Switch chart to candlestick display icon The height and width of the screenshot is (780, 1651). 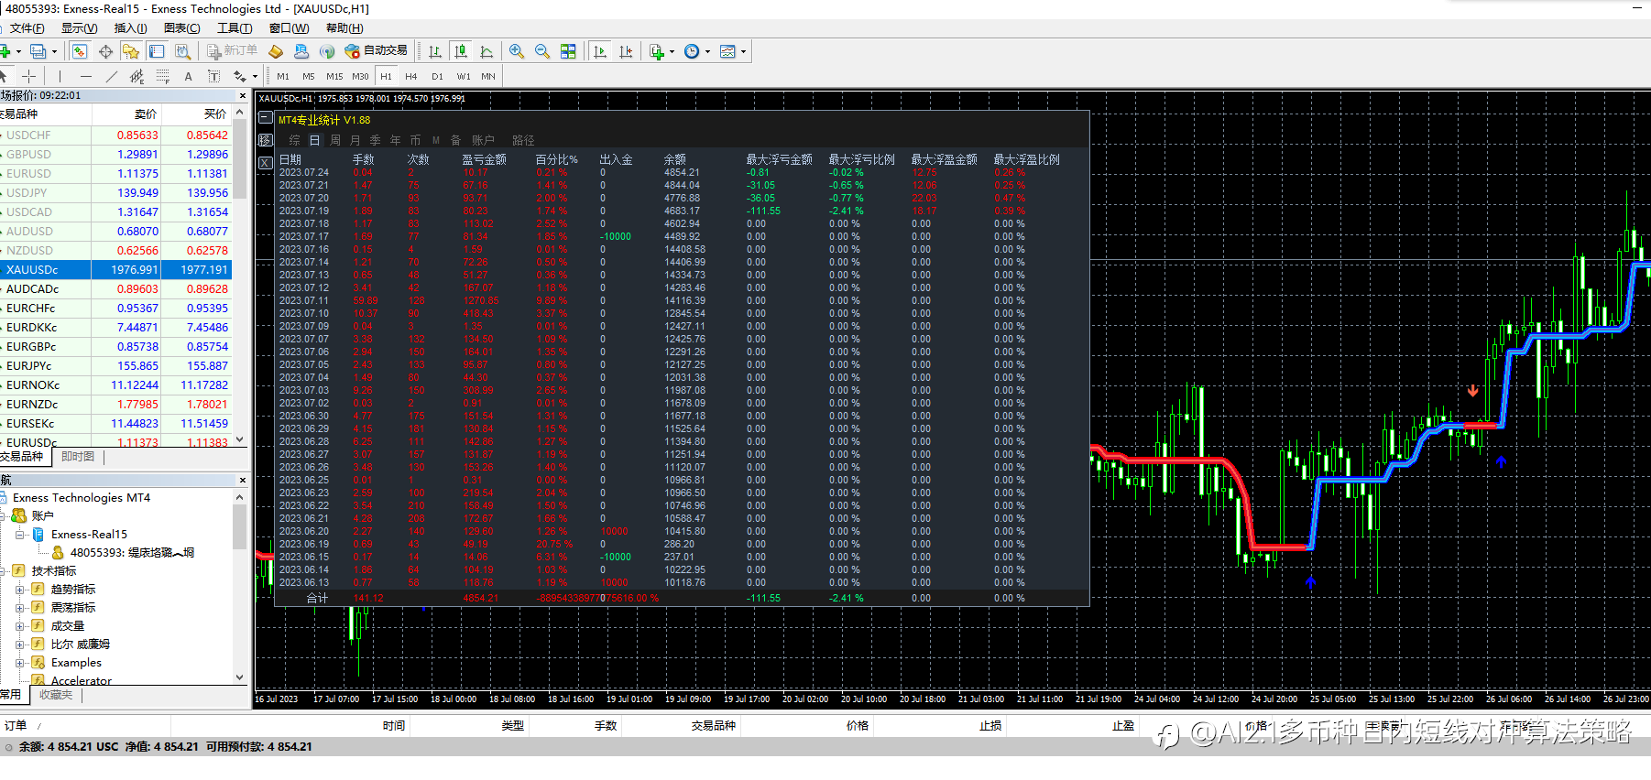point(461,51)
